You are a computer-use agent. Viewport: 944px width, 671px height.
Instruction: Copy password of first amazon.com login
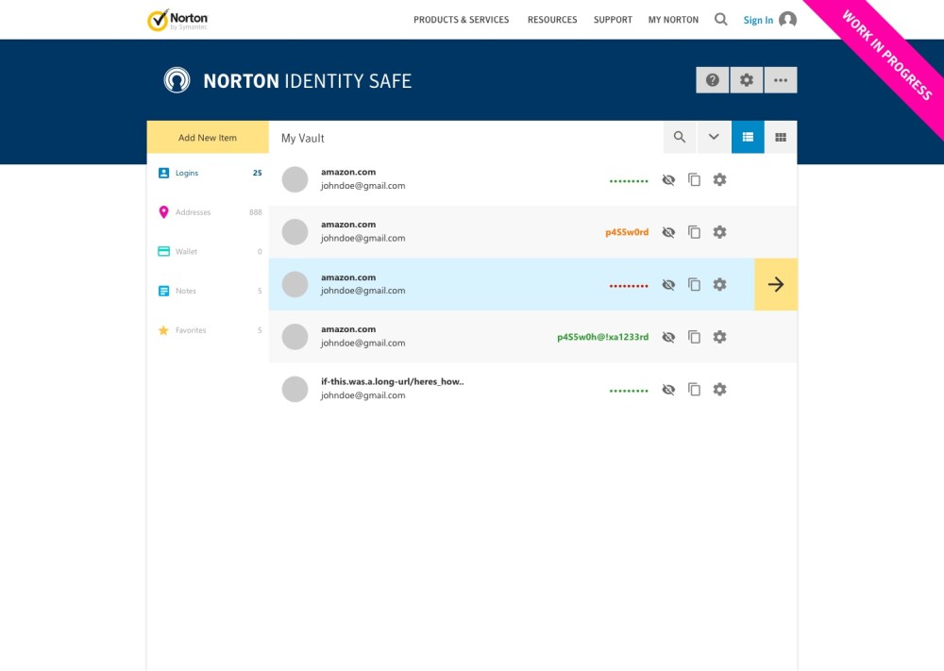click(695, 179)
